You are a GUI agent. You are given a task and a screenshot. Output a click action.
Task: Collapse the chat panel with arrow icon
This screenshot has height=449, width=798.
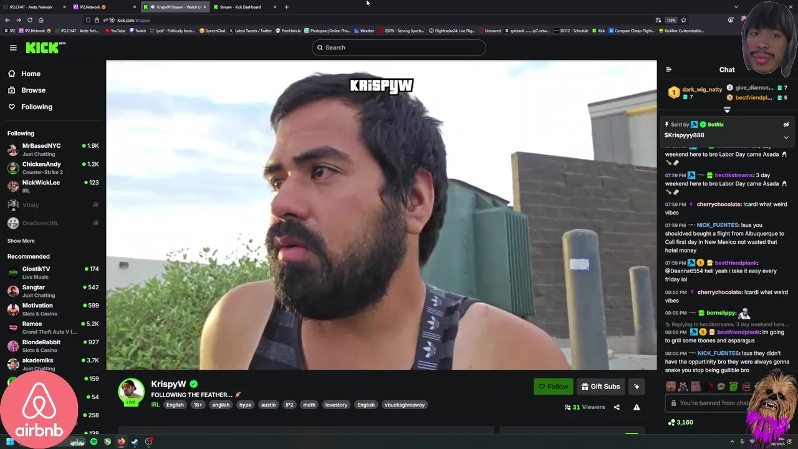click(x=668, y=70)
